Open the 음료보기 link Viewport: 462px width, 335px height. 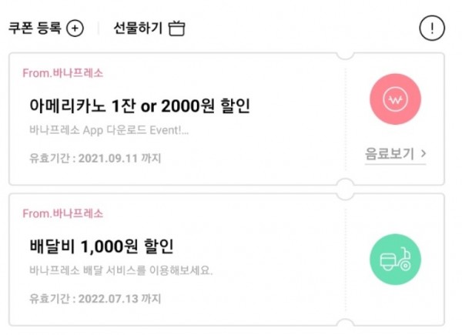pos(390,154)
